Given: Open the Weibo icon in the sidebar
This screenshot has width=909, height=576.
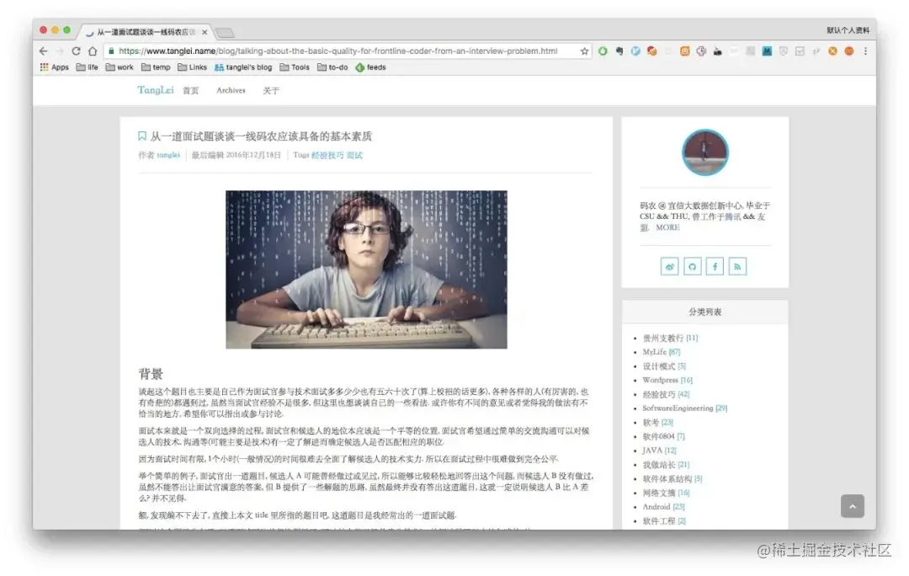Looking at the screenshot, I should 668,265.
